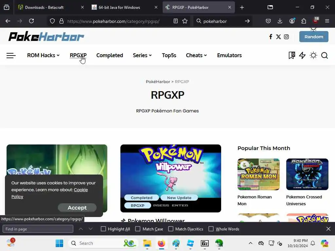Image resolution: width=335 pixels, height=251 pixels.
Task: Open File Explorer from the taskbar
Action: click(147, 243)
